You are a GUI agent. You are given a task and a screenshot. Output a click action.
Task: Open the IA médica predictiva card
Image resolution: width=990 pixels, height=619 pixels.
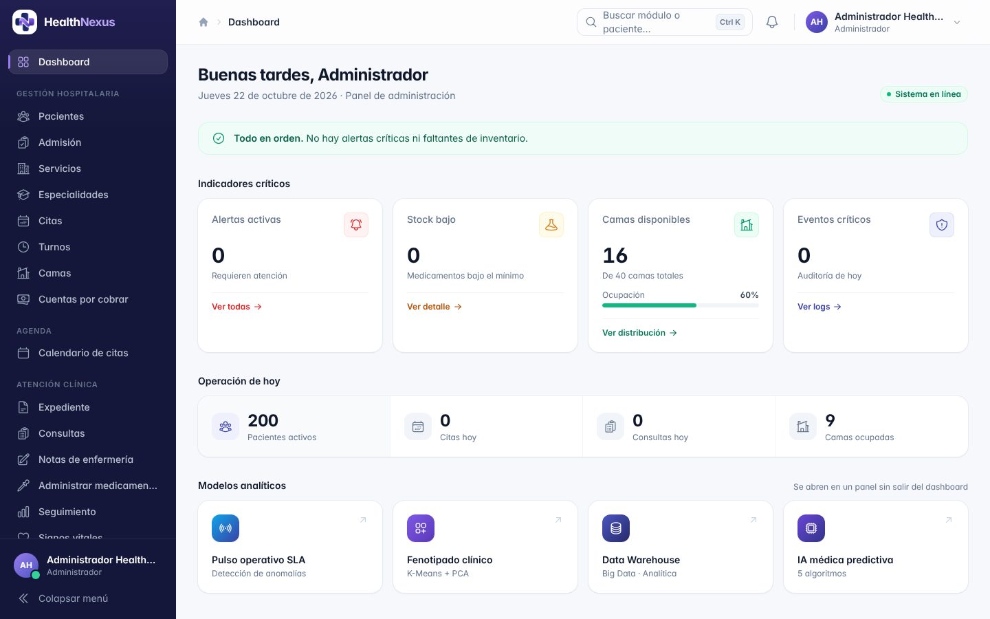tap(876, 547)
